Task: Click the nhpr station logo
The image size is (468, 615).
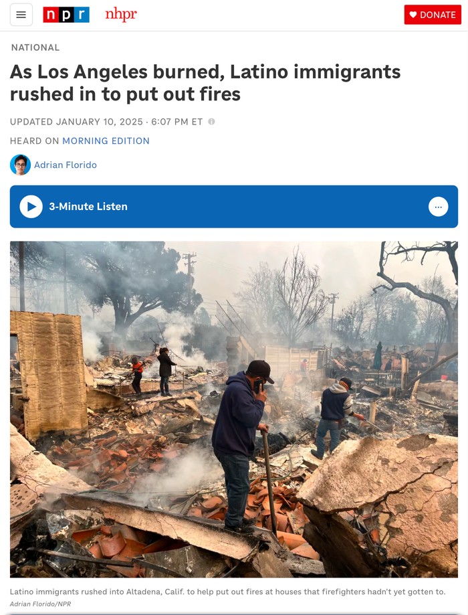Action: pyautogui.click(x=121, y=15)
